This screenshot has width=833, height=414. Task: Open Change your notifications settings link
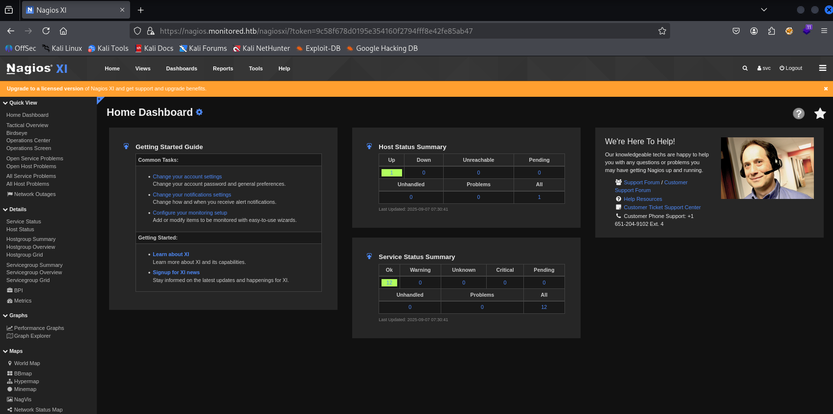tap(192, 195)
